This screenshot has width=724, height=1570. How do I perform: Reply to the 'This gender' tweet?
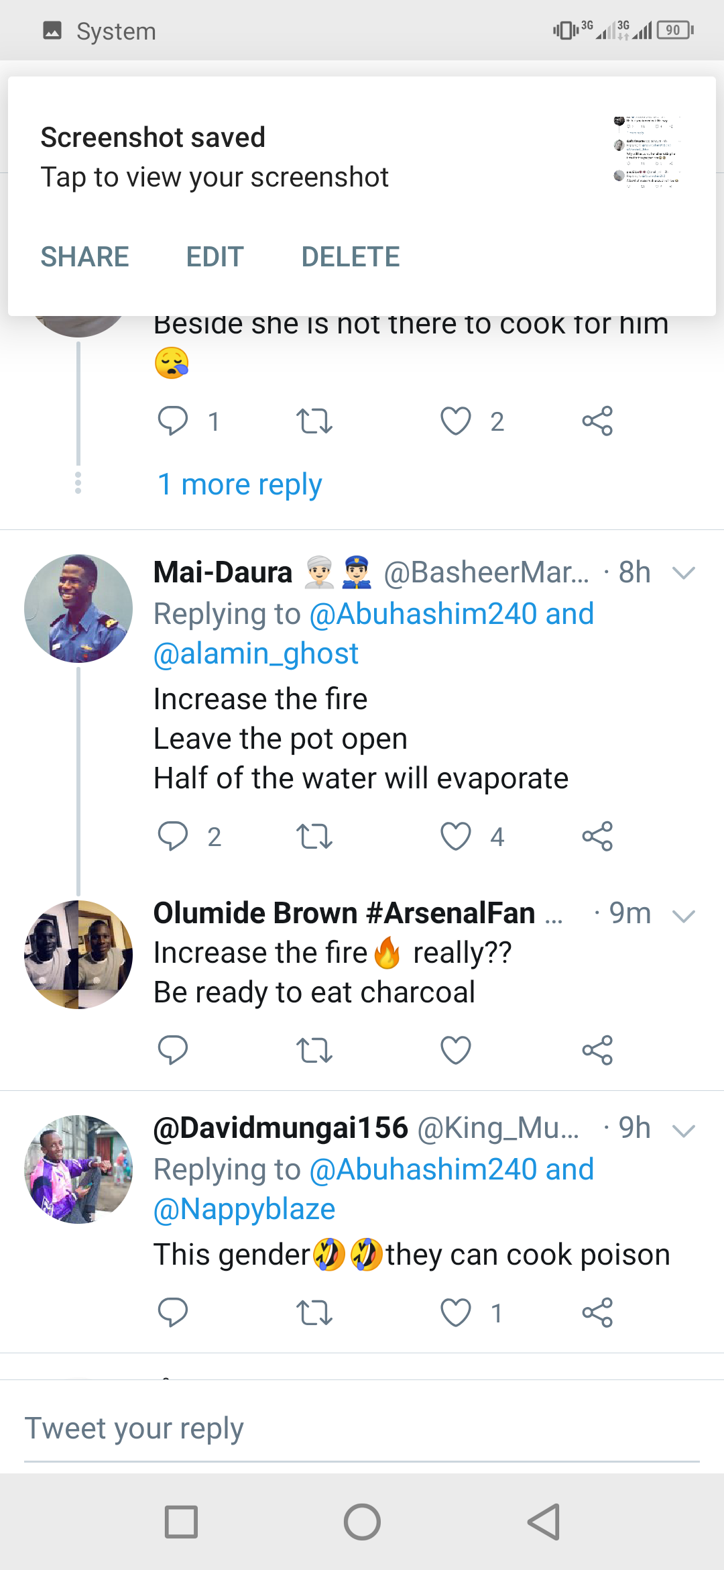click(172, 1313)
